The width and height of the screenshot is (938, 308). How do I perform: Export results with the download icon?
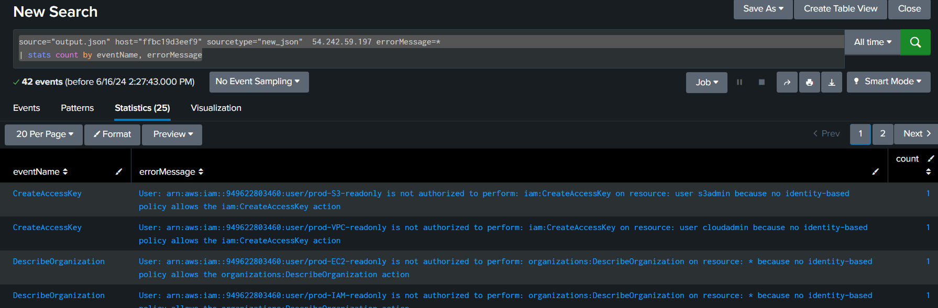click(x=831, y=83)
